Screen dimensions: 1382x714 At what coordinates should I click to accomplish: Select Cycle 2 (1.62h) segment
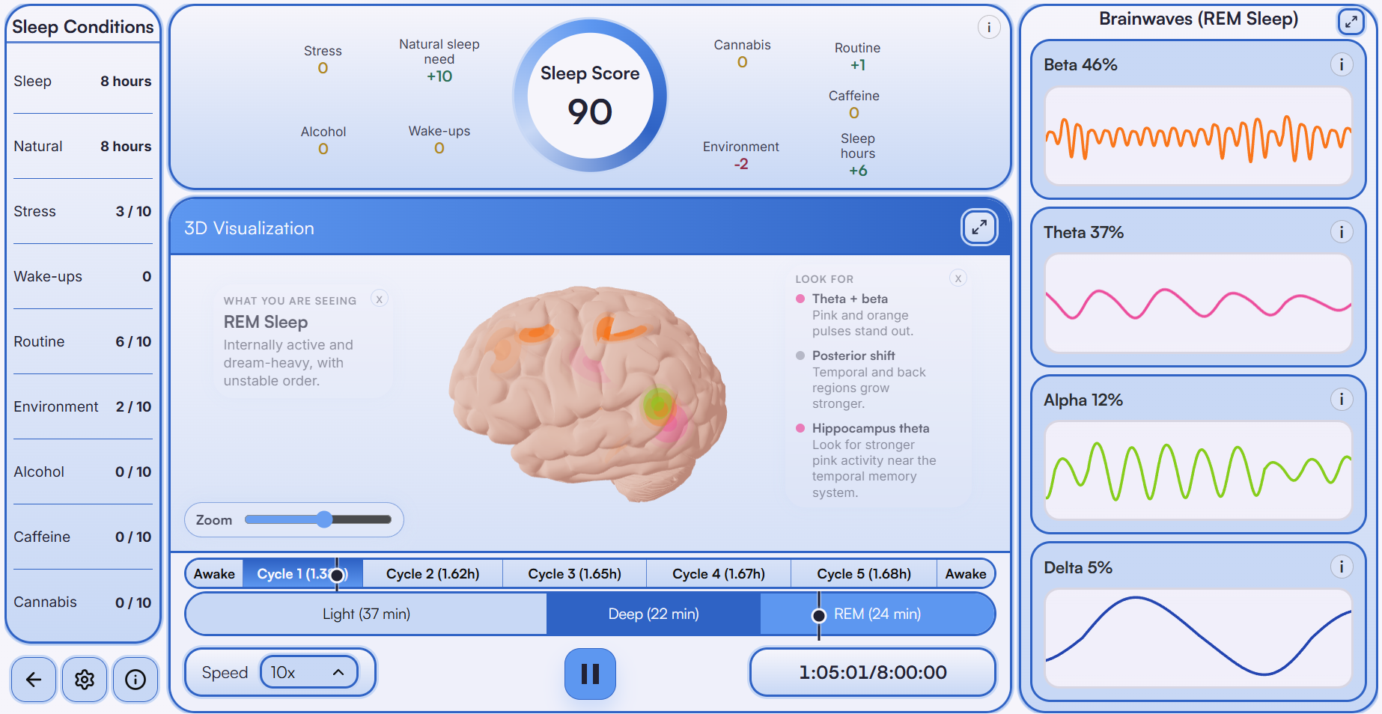[433, 574]
